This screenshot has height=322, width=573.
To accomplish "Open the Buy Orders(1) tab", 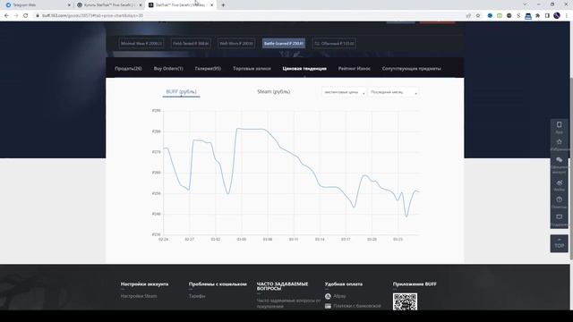I will pos(168,69).
